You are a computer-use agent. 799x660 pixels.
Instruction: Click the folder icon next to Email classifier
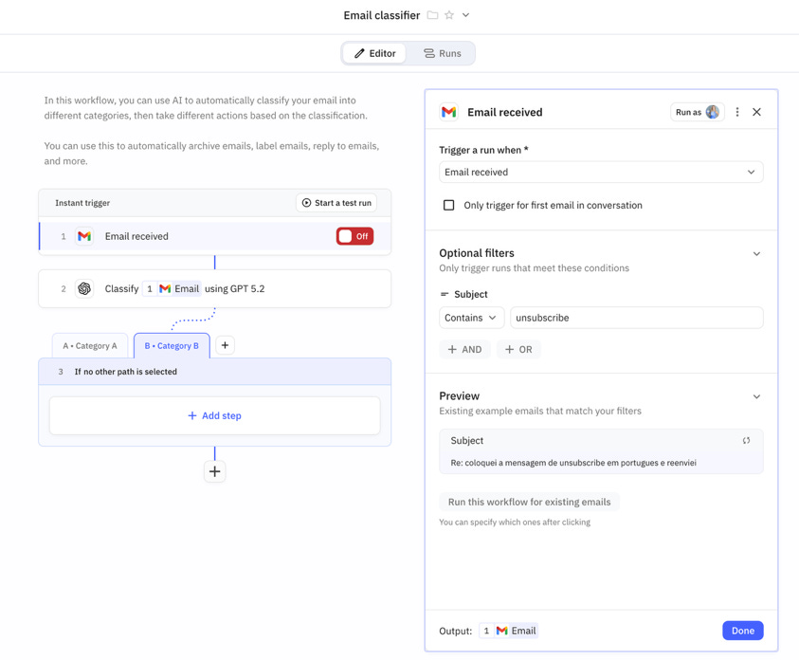coord(432,15)
